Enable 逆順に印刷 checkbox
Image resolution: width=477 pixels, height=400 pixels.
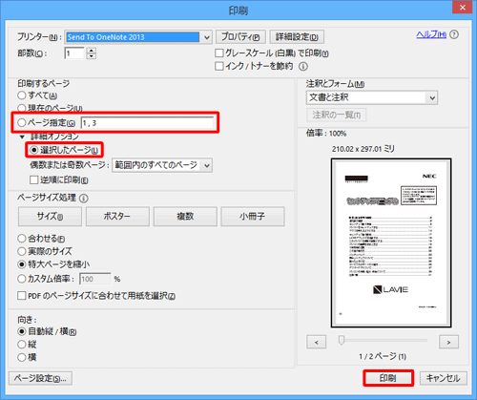tap(33, 180)
